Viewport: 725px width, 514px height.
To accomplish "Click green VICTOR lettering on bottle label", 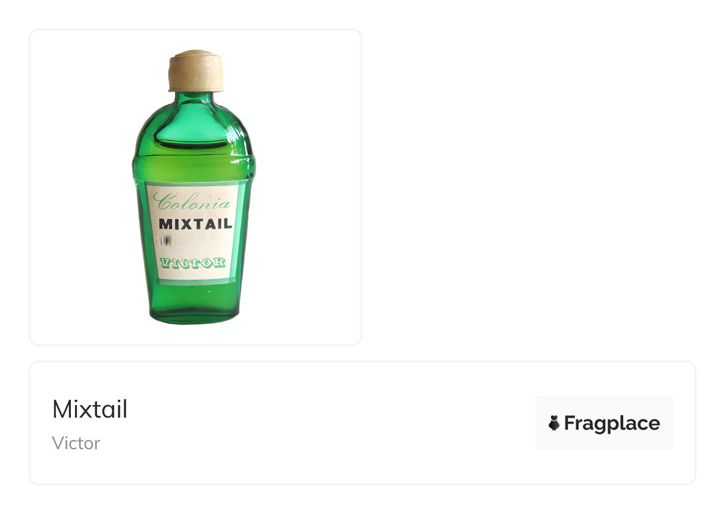I will click(x=193, y=264).
